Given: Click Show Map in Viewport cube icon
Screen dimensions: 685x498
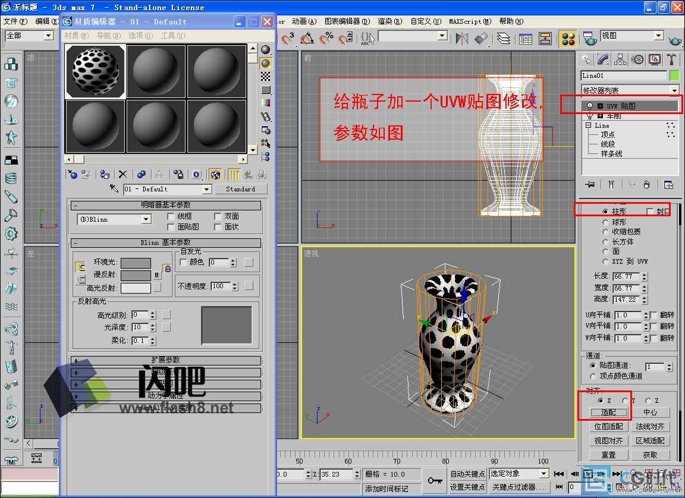Looking at the screenshot, I should [215, 174].
